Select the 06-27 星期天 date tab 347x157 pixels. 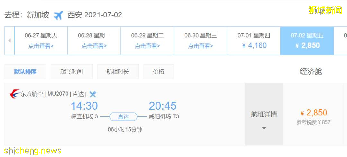click(41, 41)
